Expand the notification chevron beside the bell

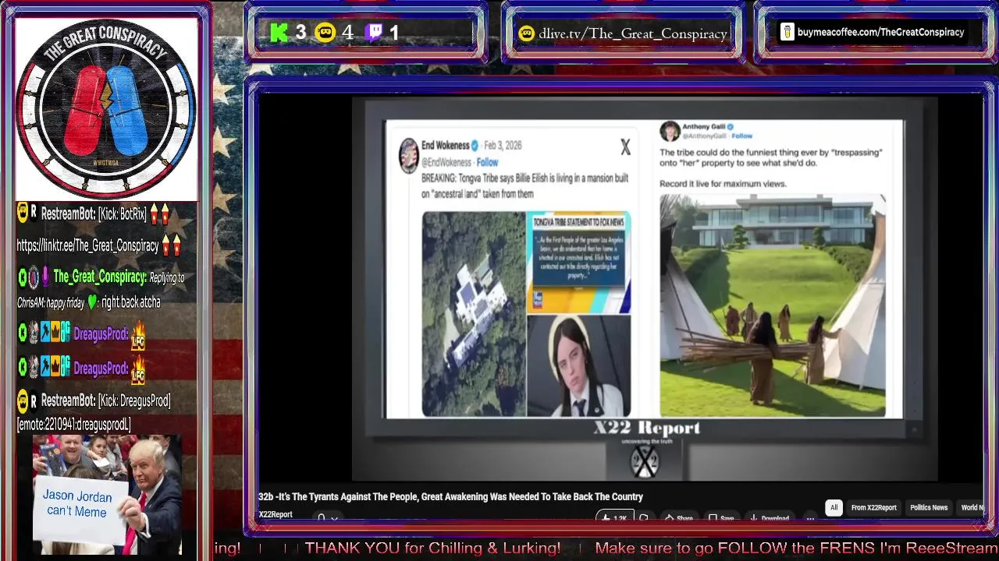tap(335, 518)
